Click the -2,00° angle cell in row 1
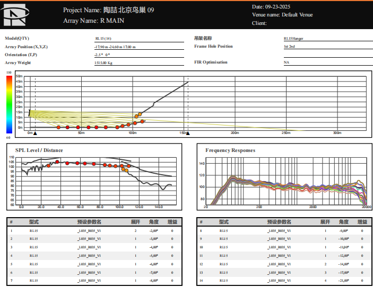The height and width of the screenshot is (287, 373). [154, 231]
